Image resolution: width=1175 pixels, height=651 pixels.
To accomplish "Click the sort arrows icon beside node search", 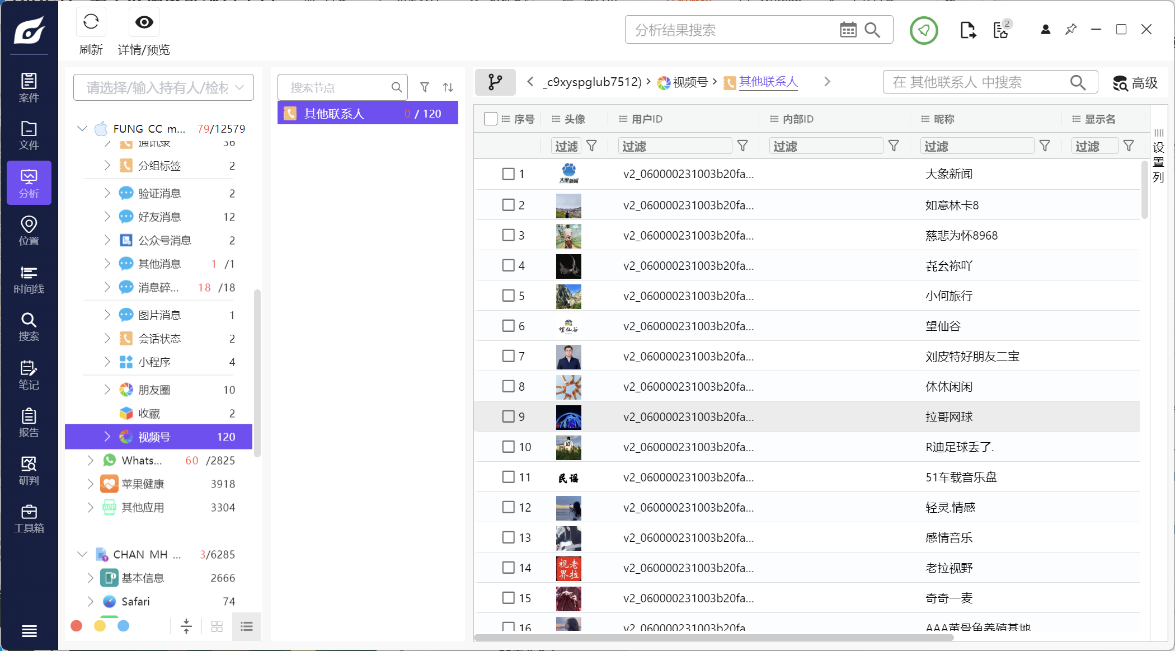I will [x=448, y=87].
